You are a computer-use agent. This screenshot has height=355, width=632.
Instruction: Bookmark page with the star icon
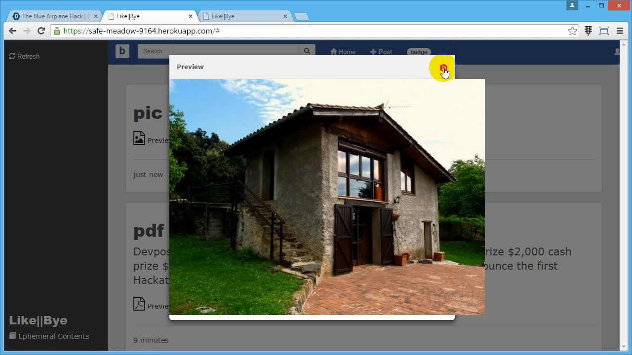(x=572, y=31)
